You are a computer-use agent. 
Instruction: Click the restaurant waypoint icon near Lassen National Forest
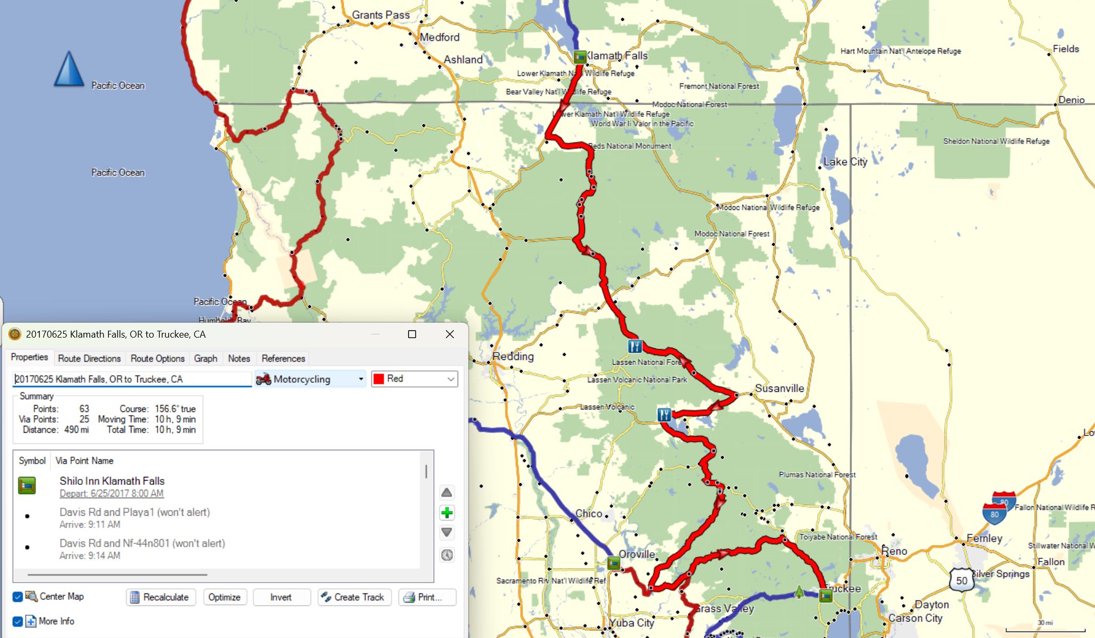[x=635, y=347]
